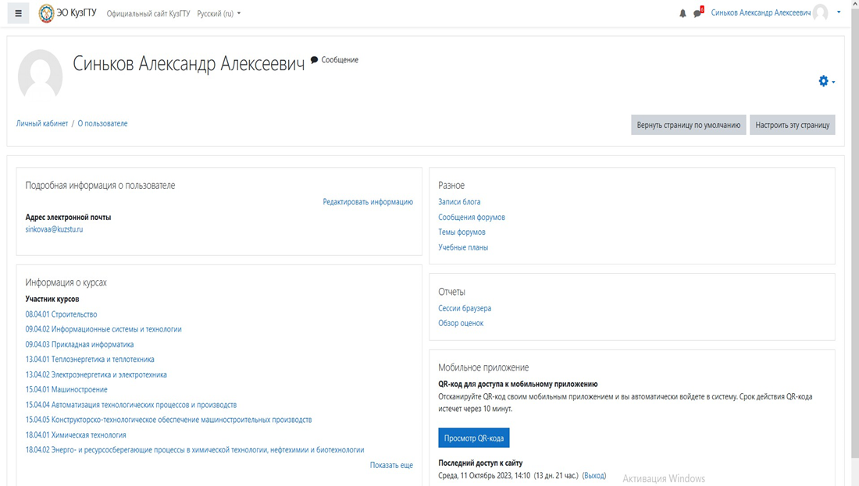Click the large profile picture
This screenshot has height=486, width=859.
40,75
